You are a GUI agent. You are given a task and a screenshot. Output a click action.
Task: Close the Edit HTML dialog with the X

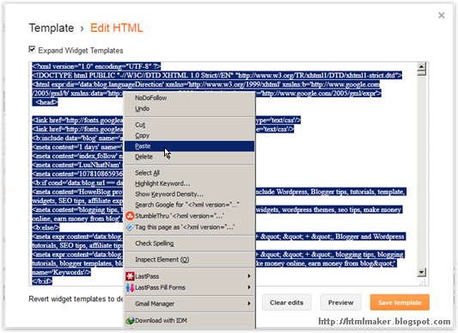(442, 15)
